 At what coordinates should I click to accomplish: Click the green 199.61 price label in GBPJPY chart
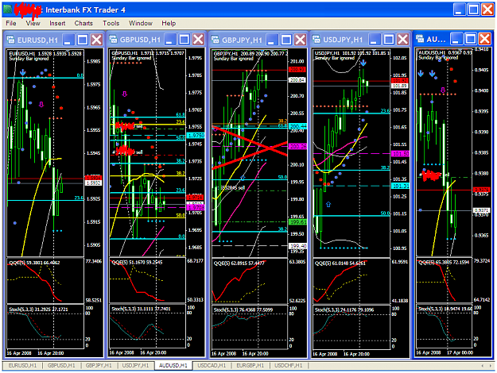pos(297,221)
